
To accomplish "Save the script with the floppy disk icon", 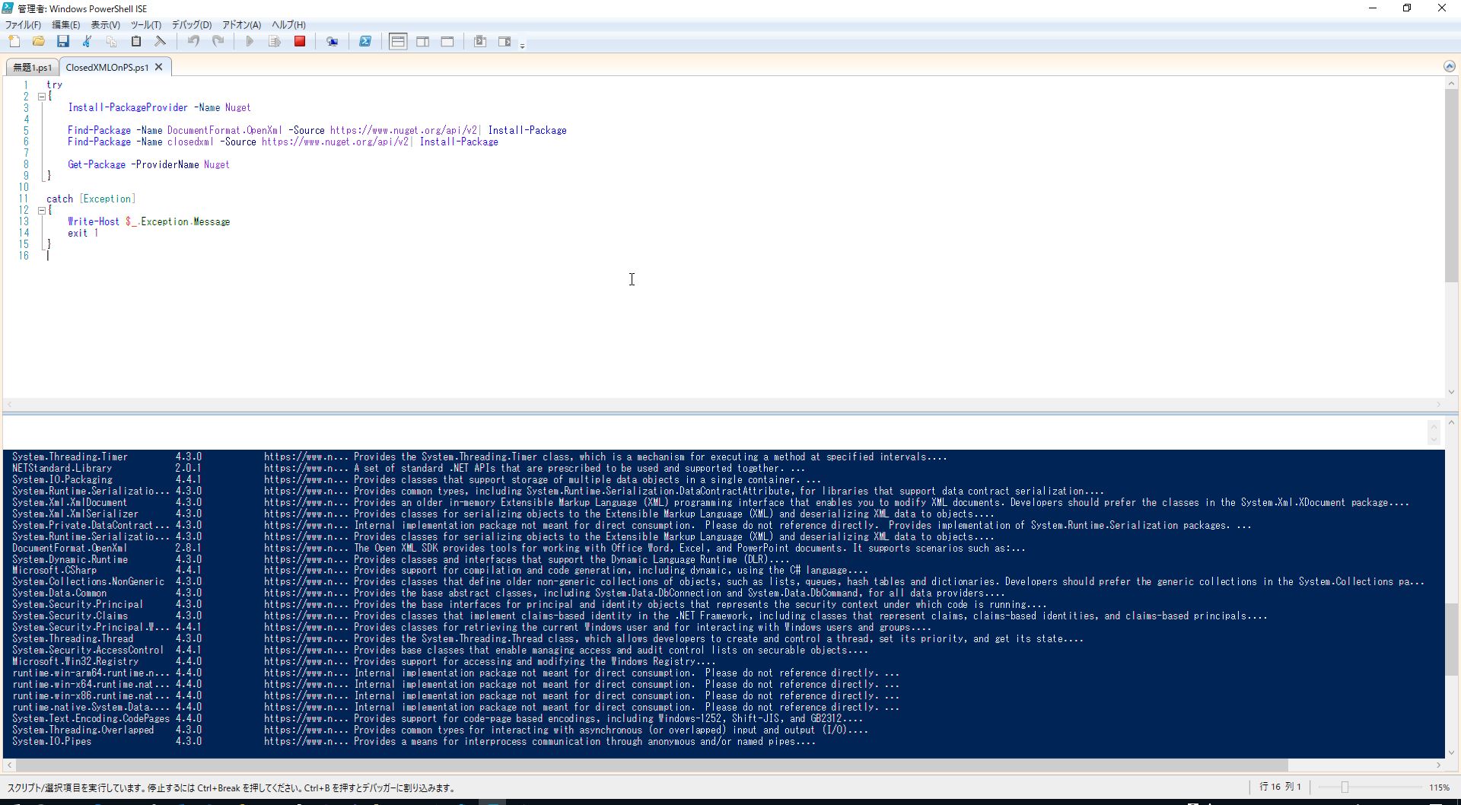I will 64,41.
